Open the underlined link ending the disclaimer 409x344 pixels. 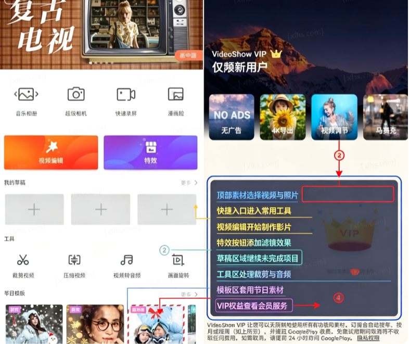pyautogui.click(x=368, y=338)
